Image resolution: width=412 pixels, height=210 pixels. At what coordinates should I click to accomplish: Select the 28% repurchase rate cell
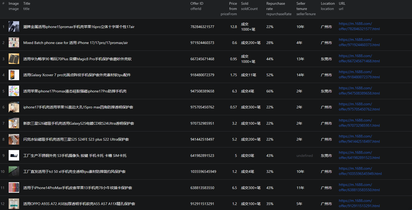(x=270, y=43)
